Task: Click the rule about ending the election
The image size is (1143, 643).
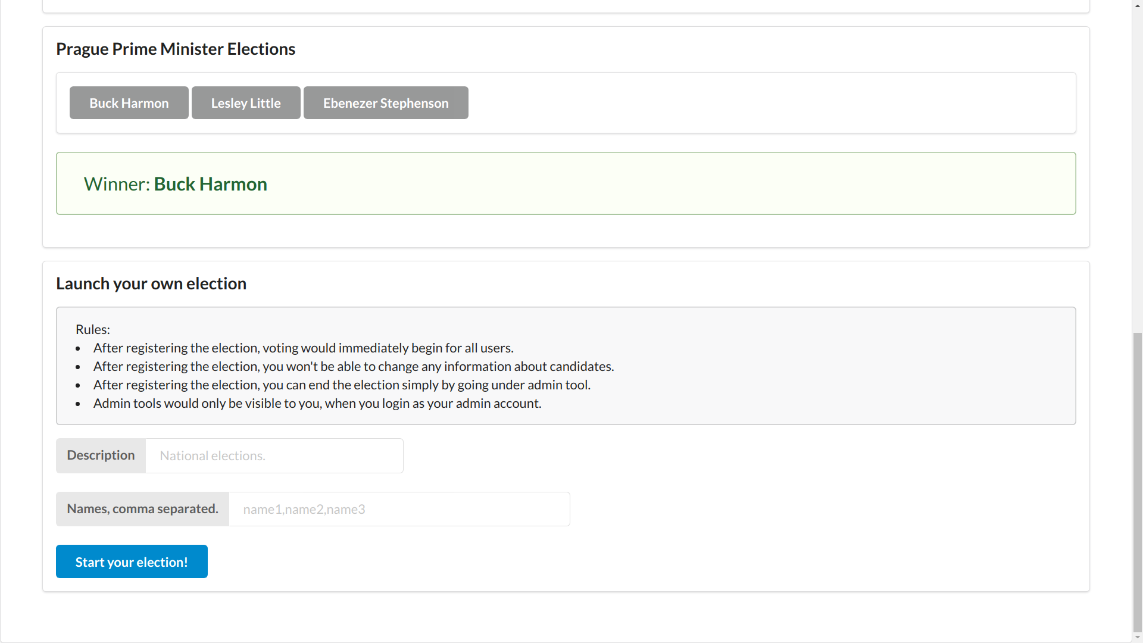Action: tap(342, 385)
